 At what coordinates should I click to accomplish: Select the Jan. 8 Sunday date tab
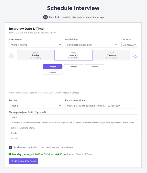[x=36, y=55]
